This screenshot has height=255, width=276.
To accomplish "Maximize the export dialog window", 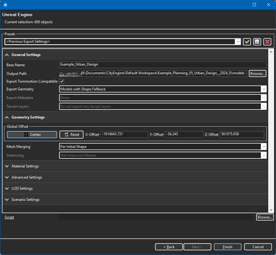I will pyautogui.click(x=254, y=4).
